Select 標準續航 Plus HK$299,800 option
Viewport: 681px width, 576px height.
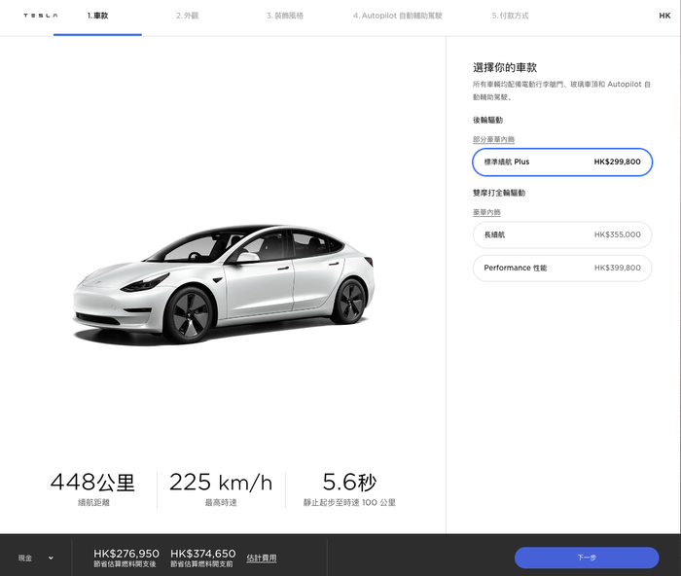pos(562,162)
